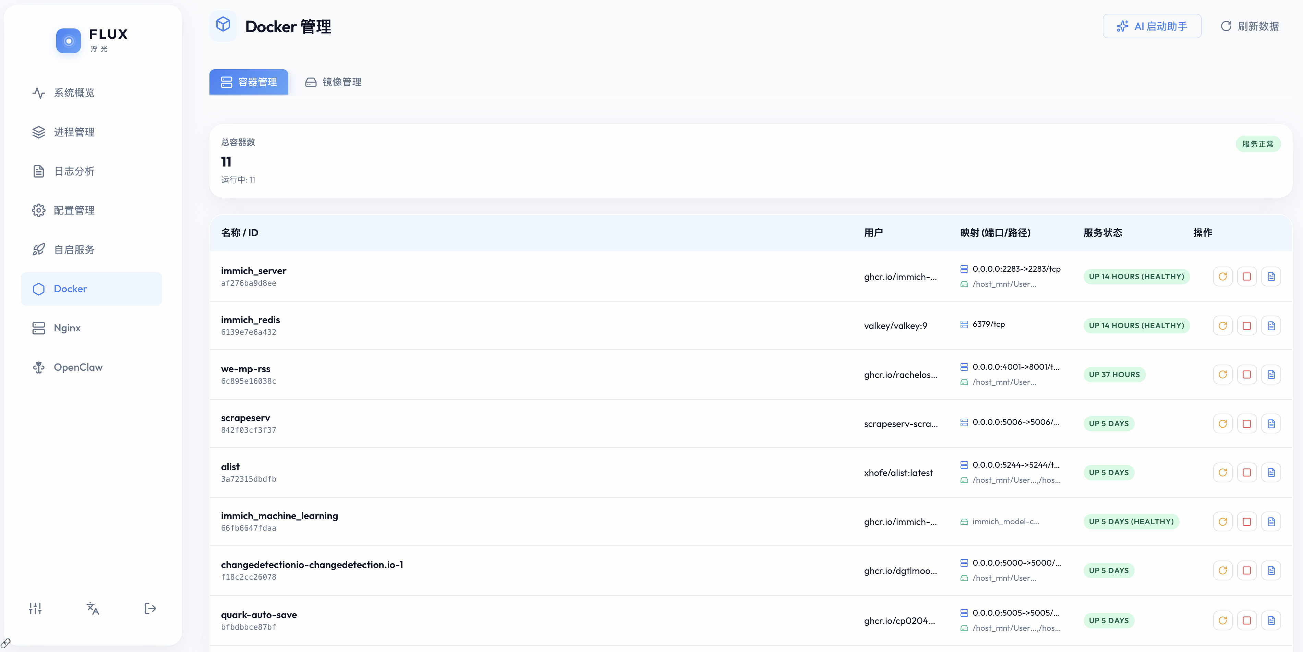Viewport: 1303px width, 652px height.
Task: Select the 容器管理 tab
Action: pyautogui.click(x=249, y=82)
